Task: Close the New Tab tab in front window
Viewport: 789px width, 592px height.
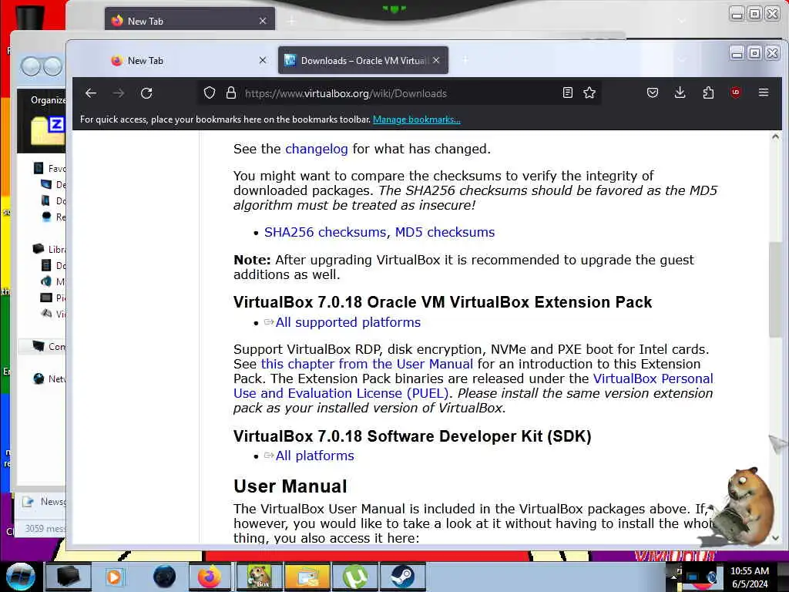Action: [263, 60]
